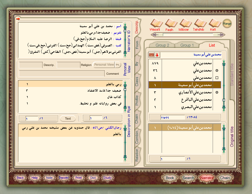Click the narrator list scrollbar thumb
The width and height of the screenshot is (252, 194).
point(224,100)
